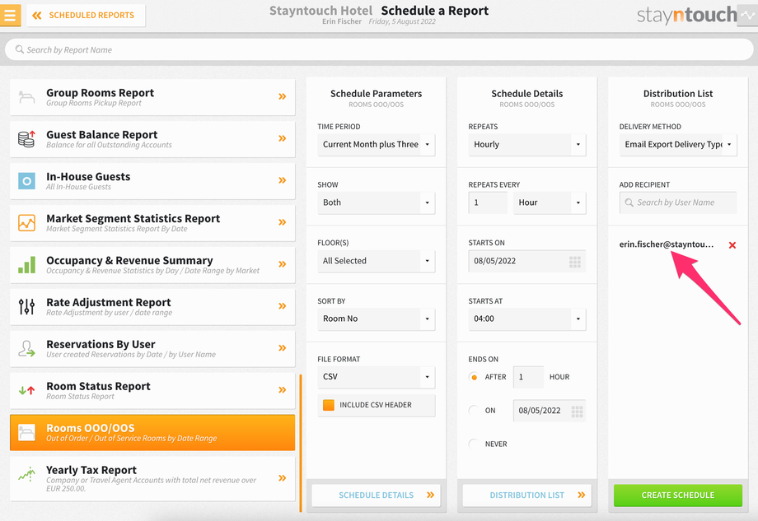Toggle the Include CSV Header checkbox
This screenshot has width=758, height=521.
(x=329, y=405)
